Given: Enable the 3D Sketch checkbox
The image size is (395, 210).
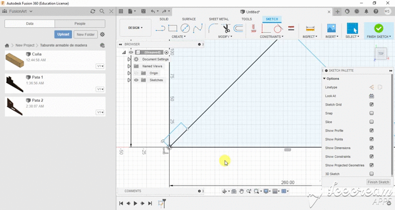Looking at the screenshot, I should [x=371, y=173].
